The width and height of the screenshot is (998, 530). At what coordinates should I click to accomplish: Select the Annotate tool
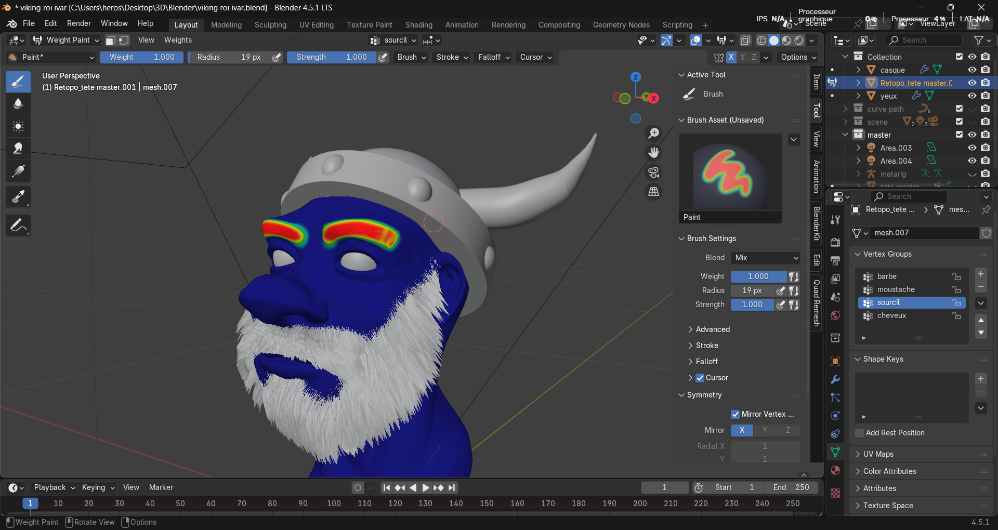18,226
